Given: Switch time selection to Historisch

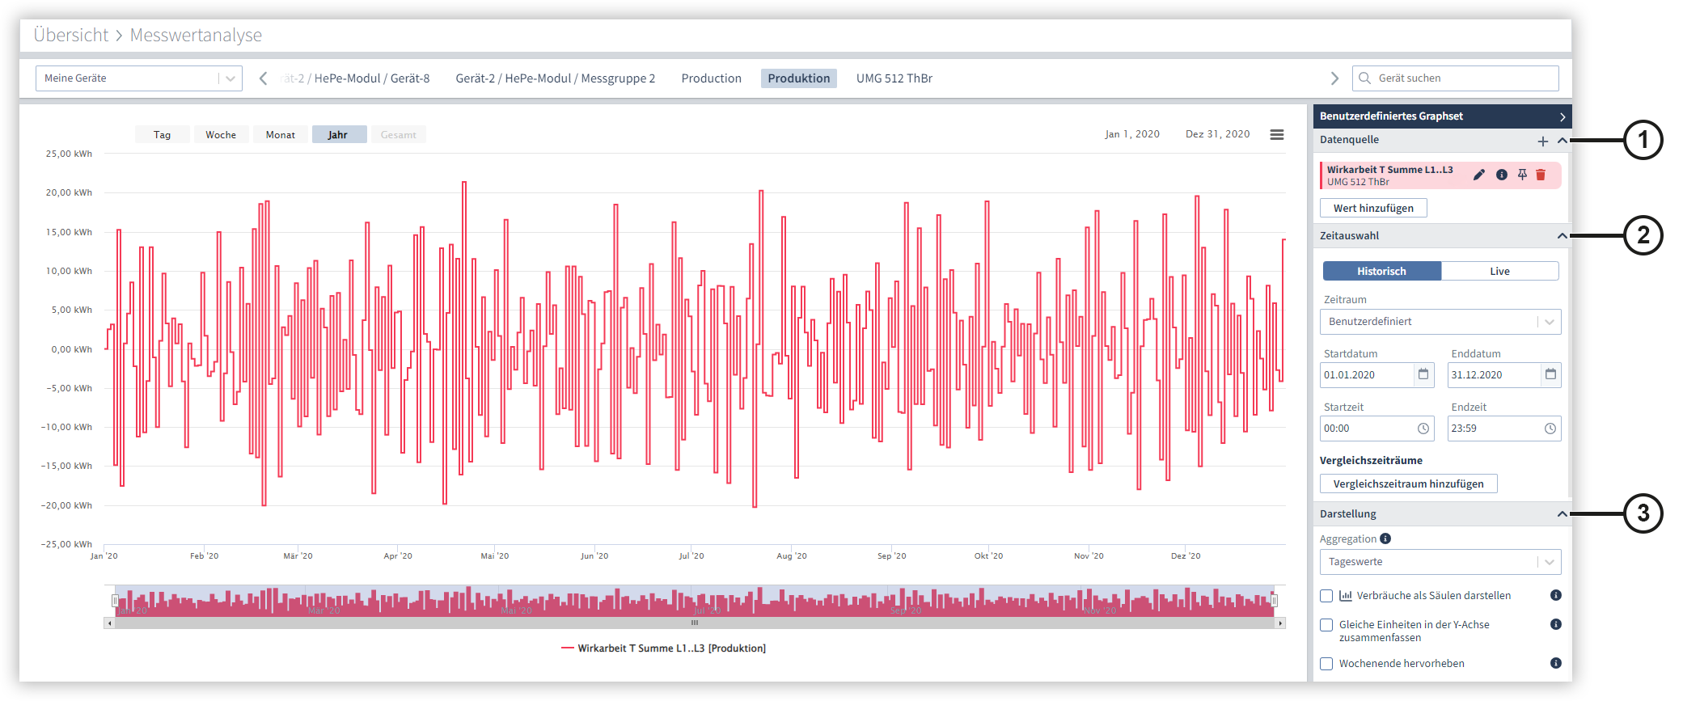Looking at the screenshot, I should (1381, 271).
